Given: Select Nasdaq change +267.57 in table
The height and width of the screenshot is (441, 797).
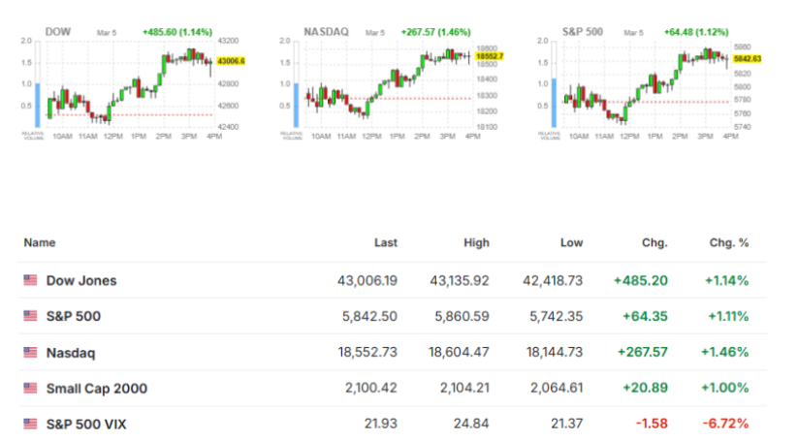Looking at the screenshot, I should 643,352.
